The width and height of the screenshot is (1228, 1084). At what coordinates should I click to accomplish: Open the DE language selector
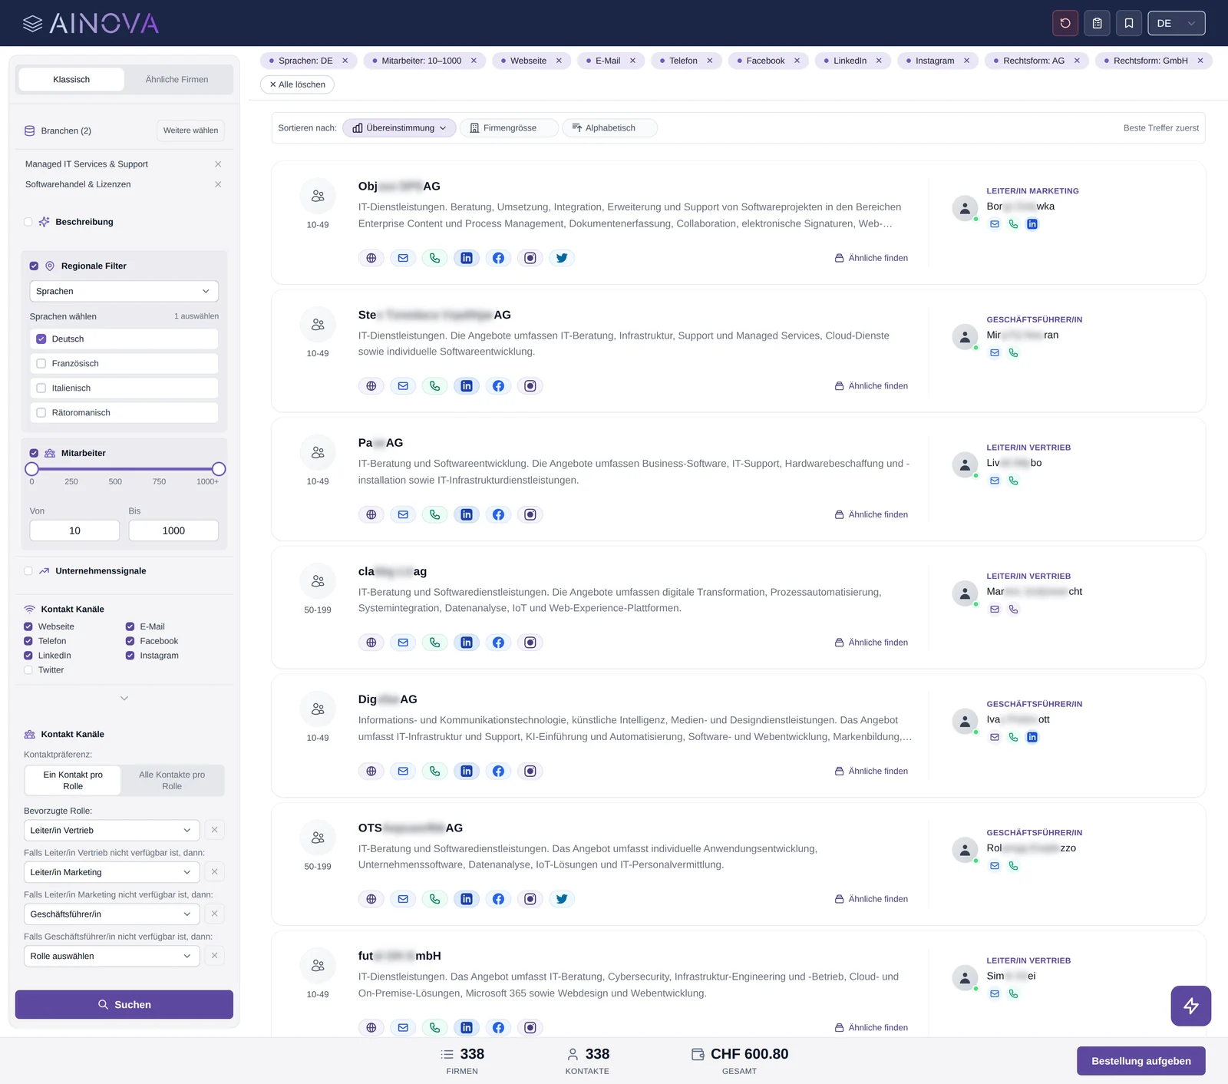(x=1176, y=23)
